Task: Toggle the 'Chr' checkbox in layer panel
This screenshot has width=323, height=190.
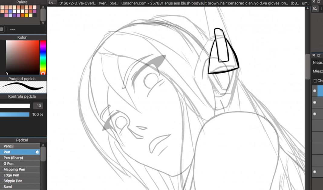Action: click(315, 81)
